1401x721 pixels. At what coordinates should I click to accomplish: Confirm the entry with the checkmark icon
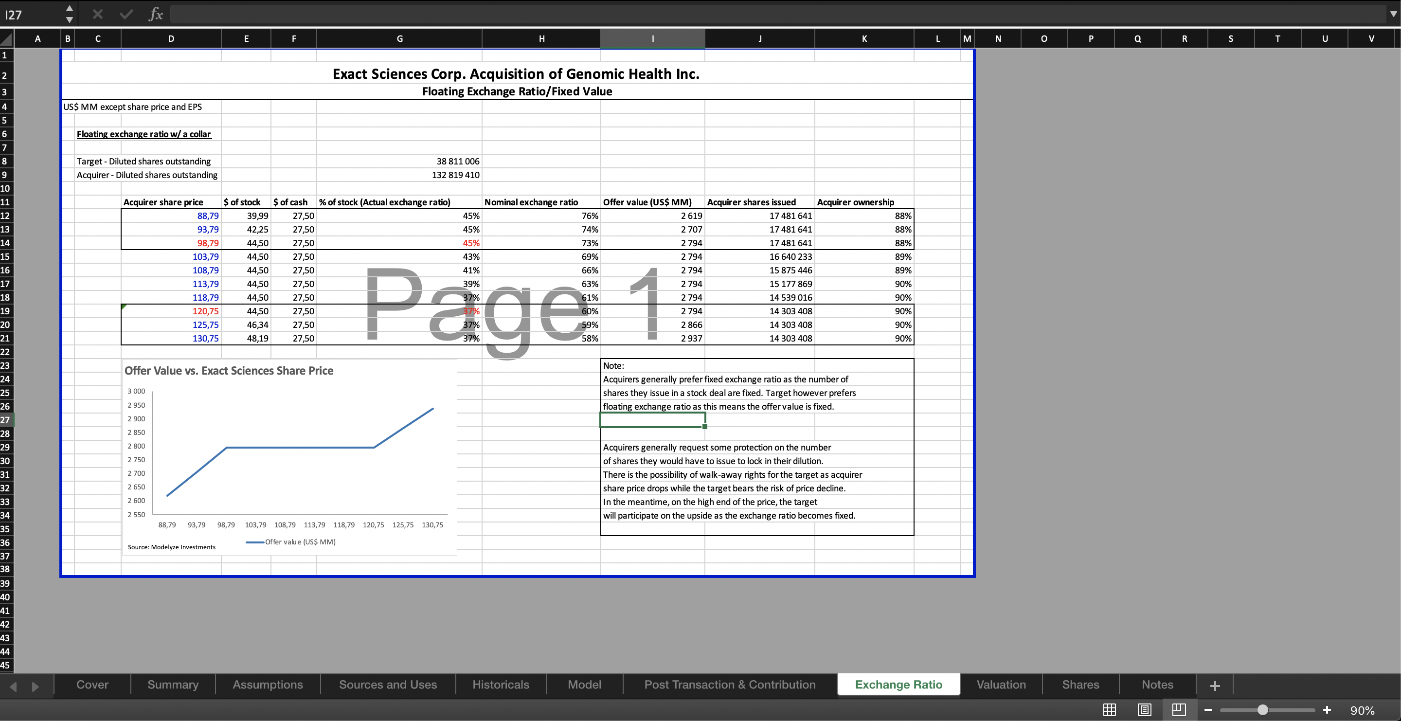coord(126,14)
